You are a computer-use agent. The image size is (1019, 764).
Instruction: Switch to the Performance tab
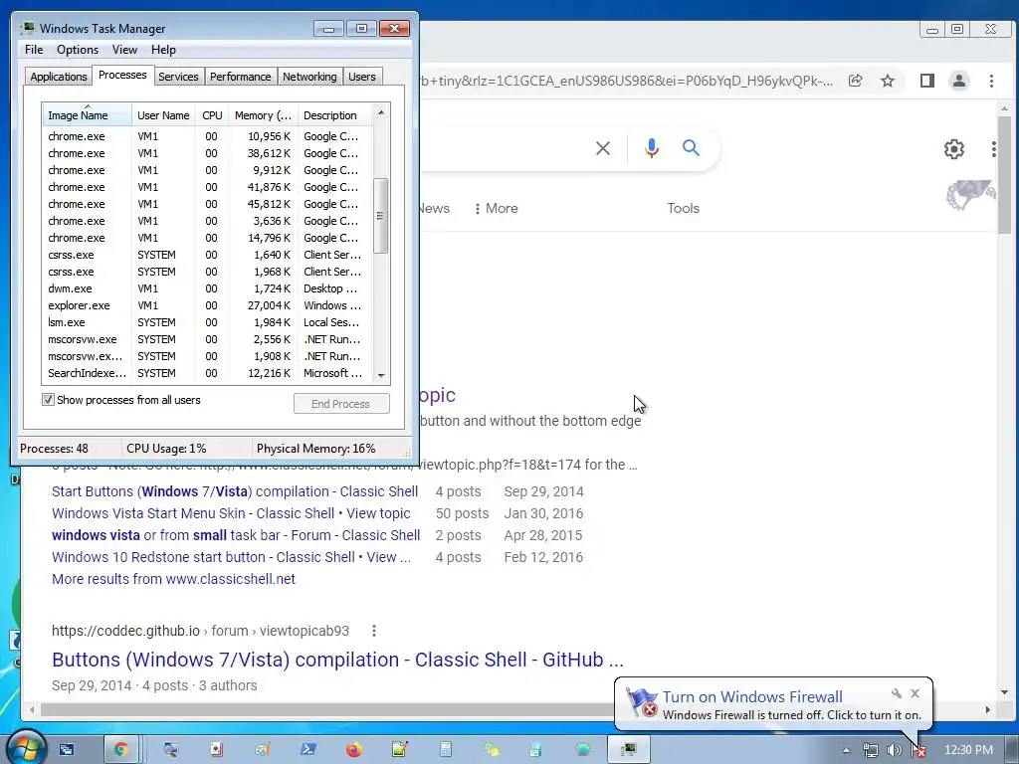point(241,77)
